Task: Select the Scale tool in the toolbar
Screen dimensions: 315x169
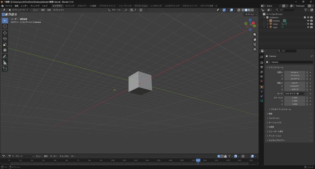Action: point(5,44)
